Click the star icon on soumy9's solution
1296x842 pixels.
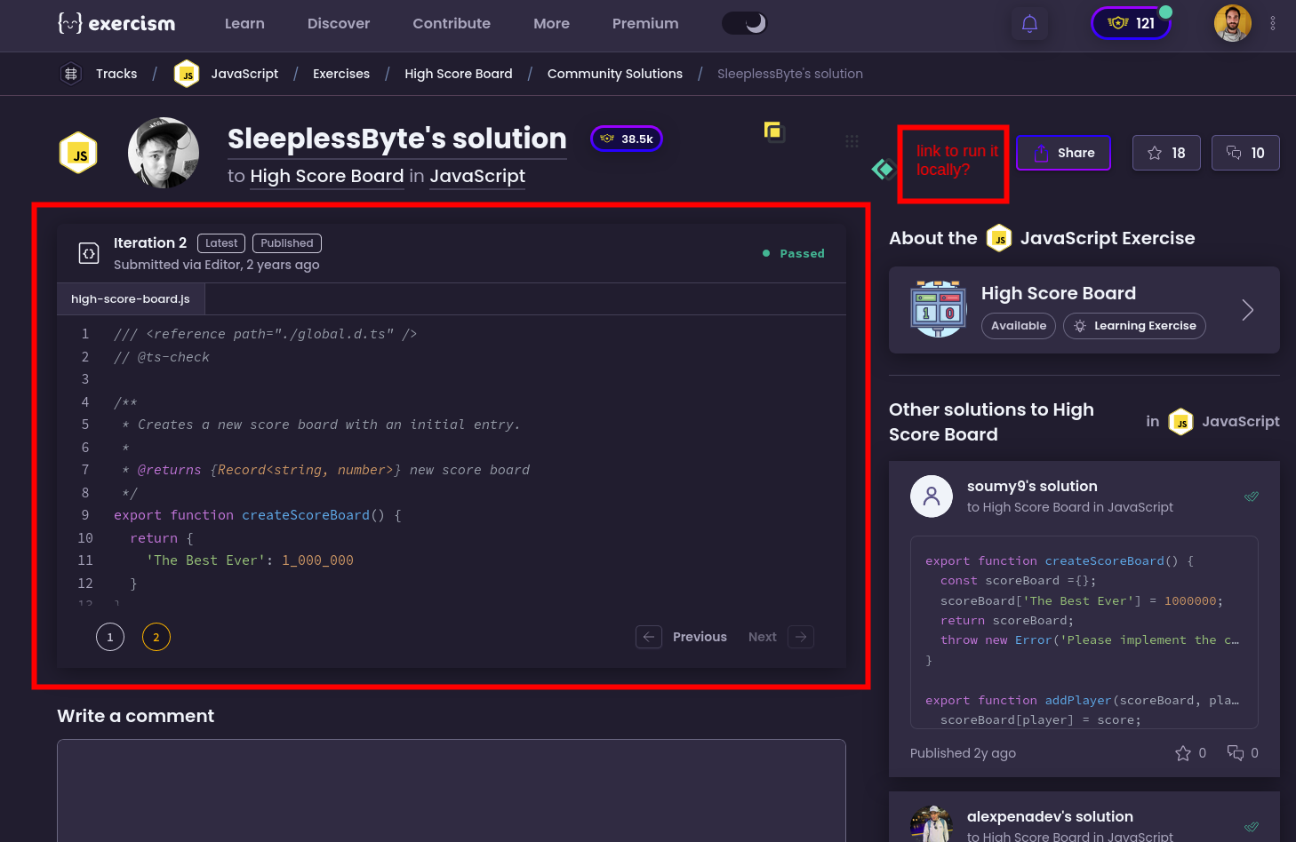[1183, 753]
